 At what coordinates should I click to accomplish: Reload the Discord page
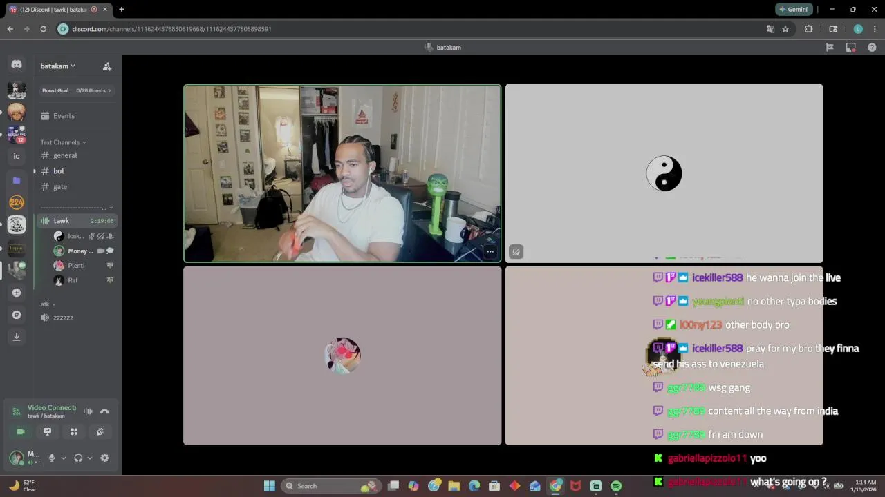click(43, 29)
